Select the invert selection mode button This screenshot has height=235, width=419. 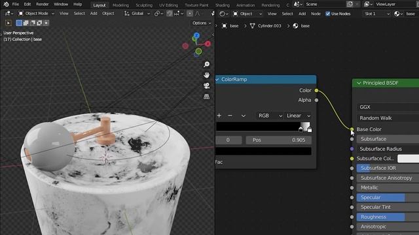click(x=39, y=23)
